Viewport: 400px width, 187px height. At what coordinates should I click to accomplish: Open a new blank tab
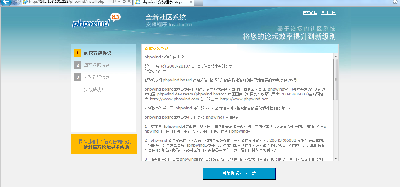pos(199,2)
